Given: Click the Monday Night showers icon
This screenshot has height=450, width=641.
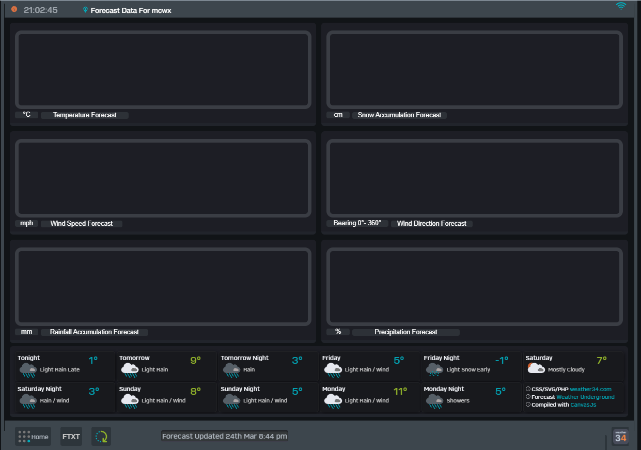Looking at the screenshot, I should (435, 401).
